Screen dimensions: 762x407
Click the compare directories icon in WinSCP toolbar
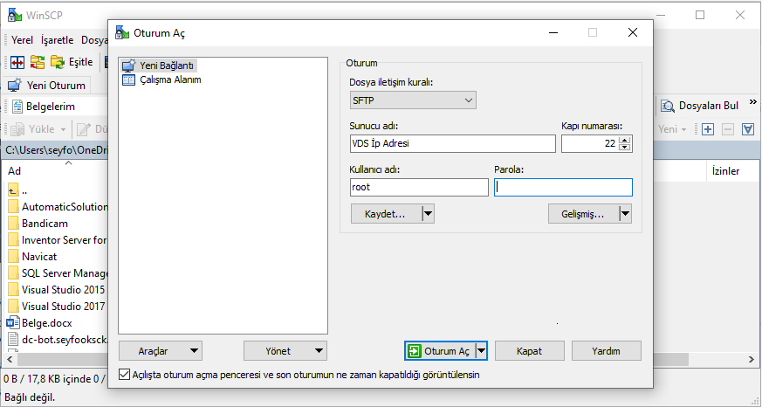pyautogui.click(x=17, y=62)
